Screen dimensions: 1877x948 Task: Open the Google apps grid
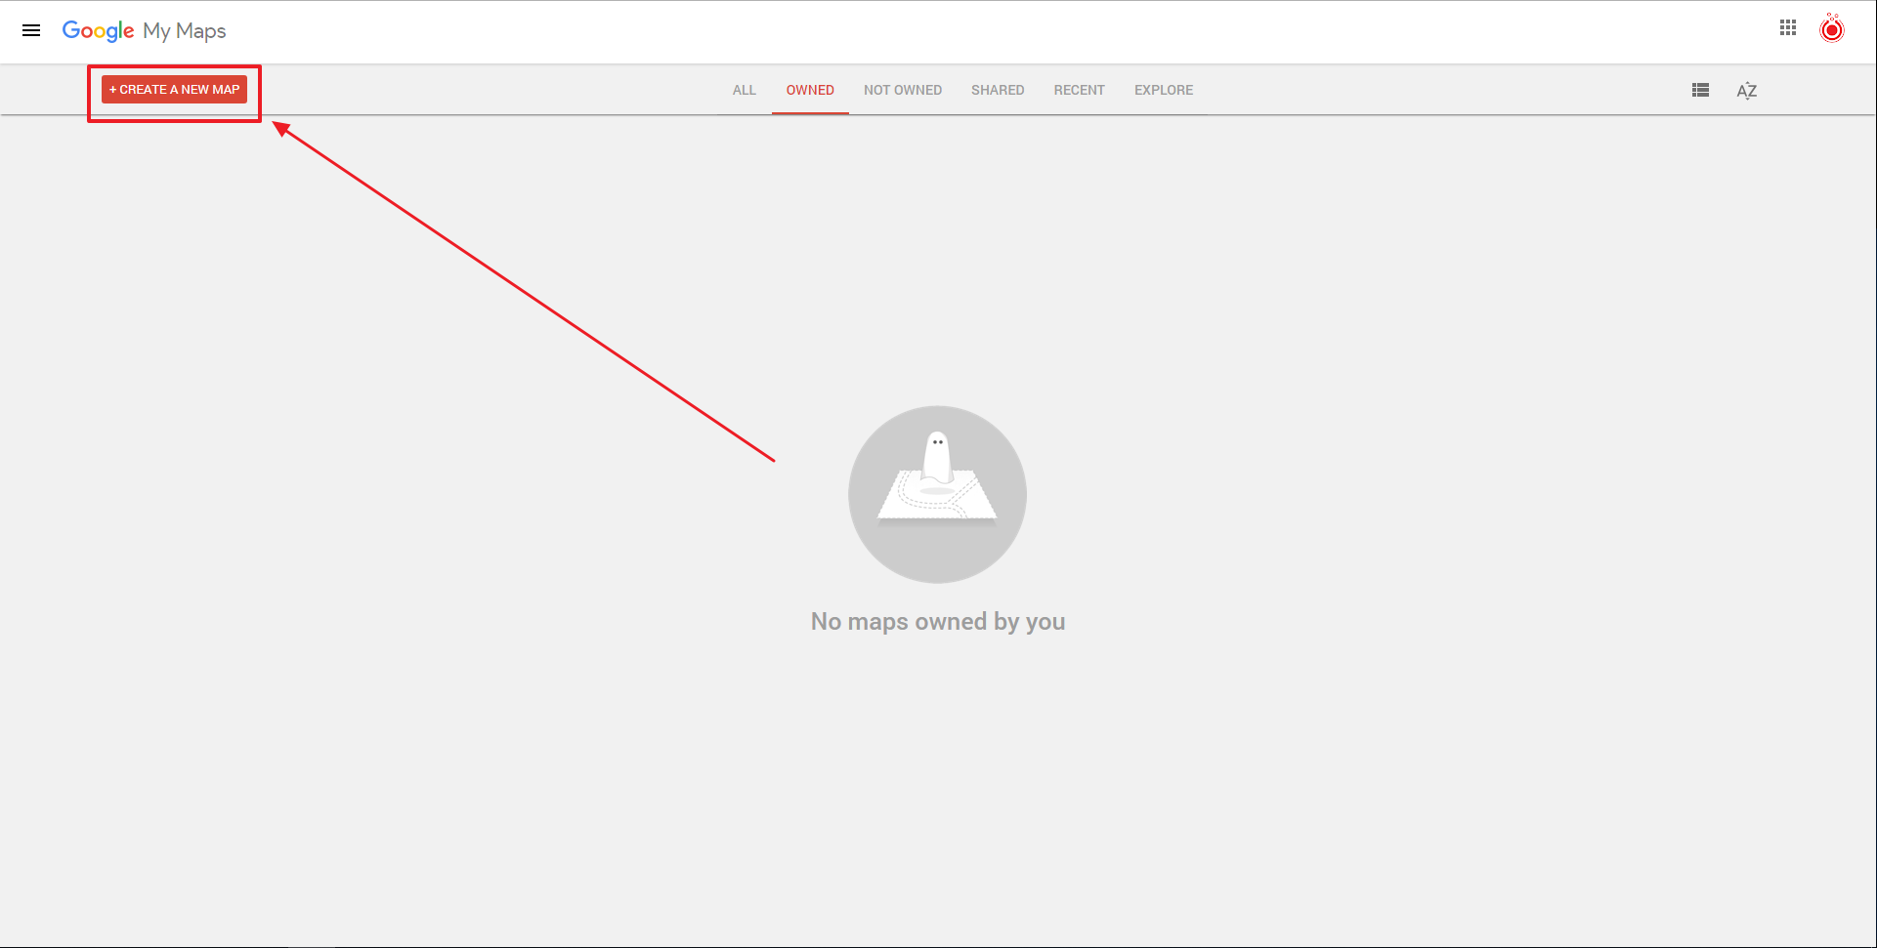pyautogui.click(x=1787, y=28)
